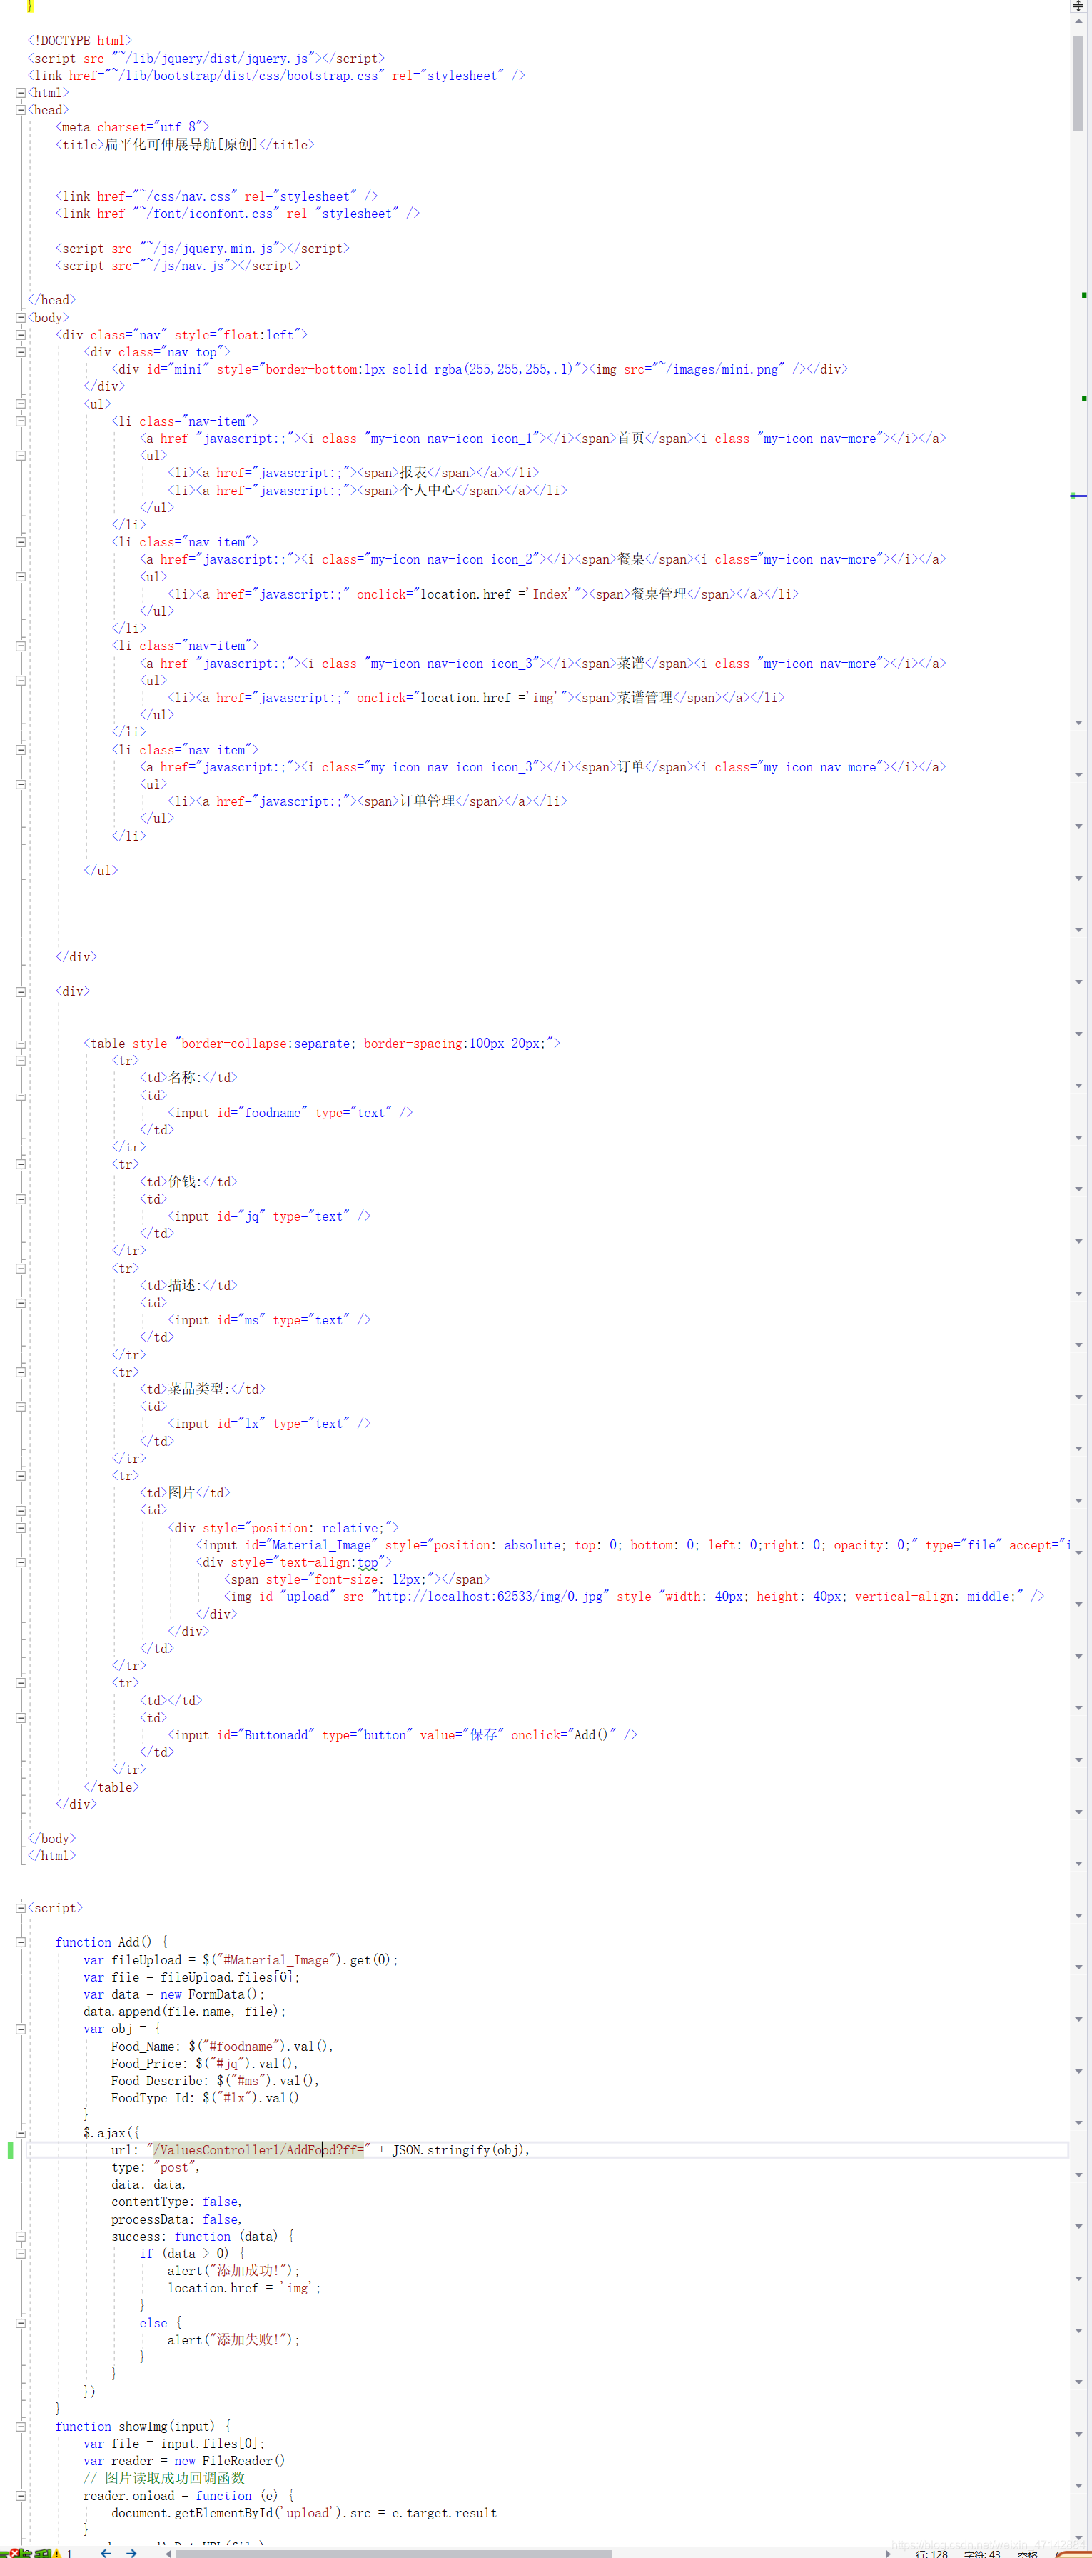1092x2558 pixels.
Task: Collapse the <html> element fold marker
Action: 20,92
